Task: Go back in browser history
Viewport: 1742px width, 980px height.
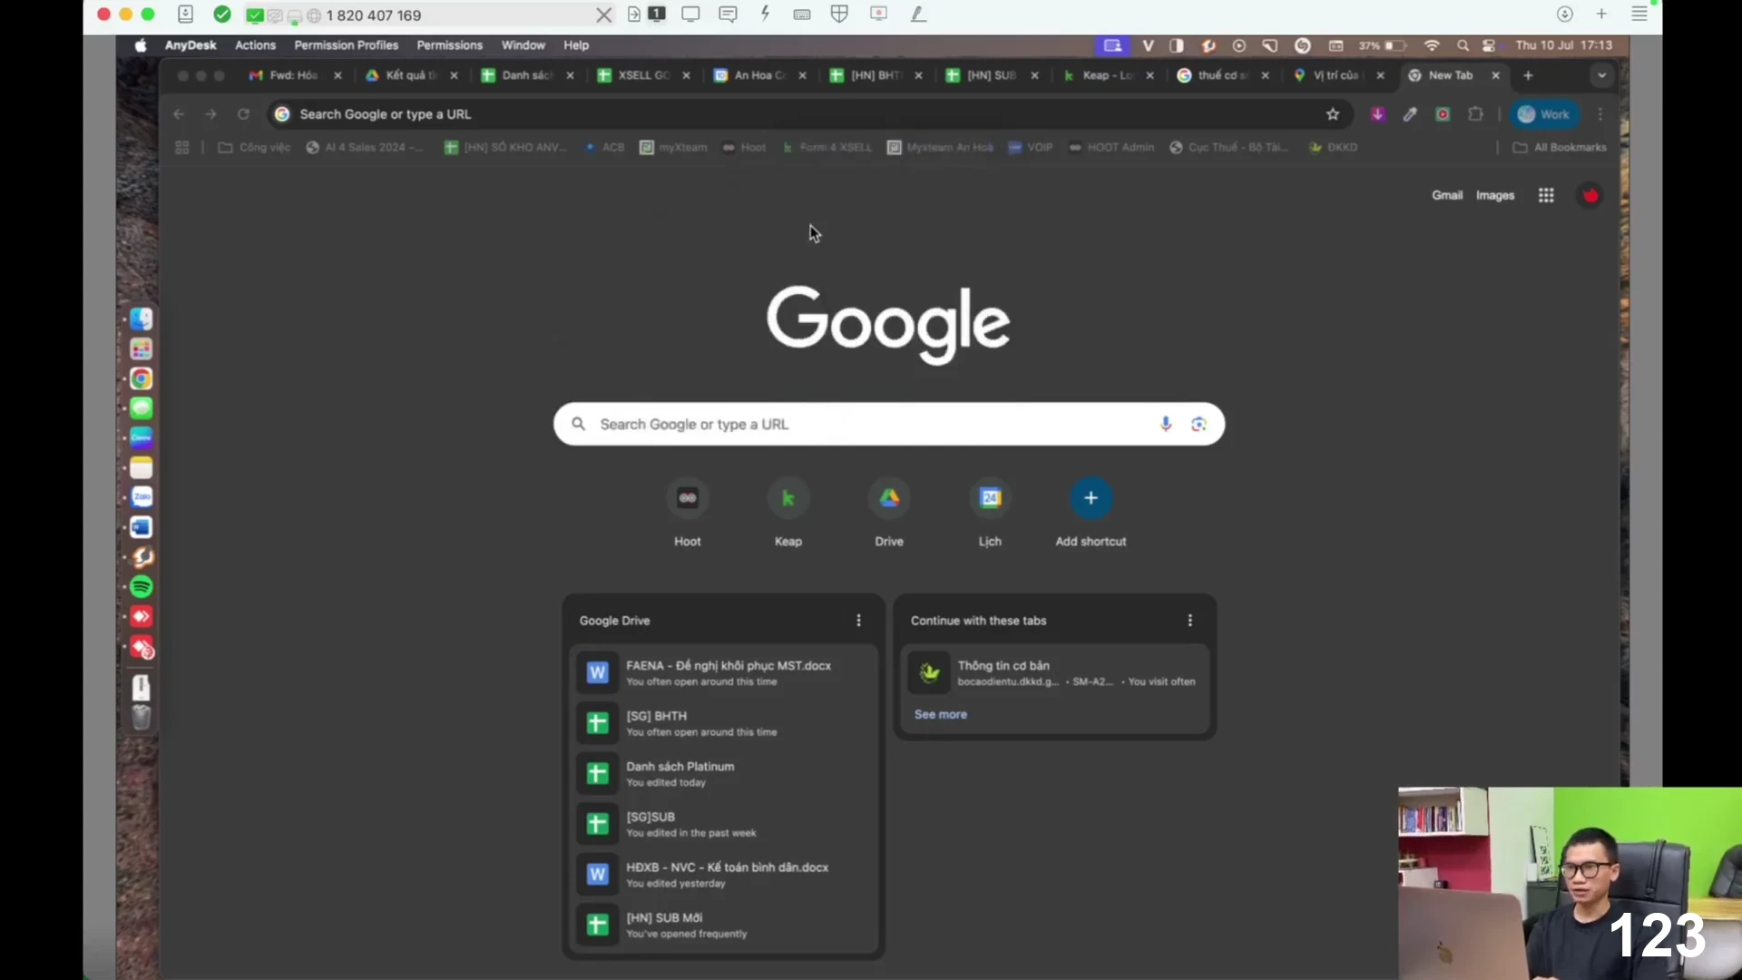Action: [x=179, y=114]
